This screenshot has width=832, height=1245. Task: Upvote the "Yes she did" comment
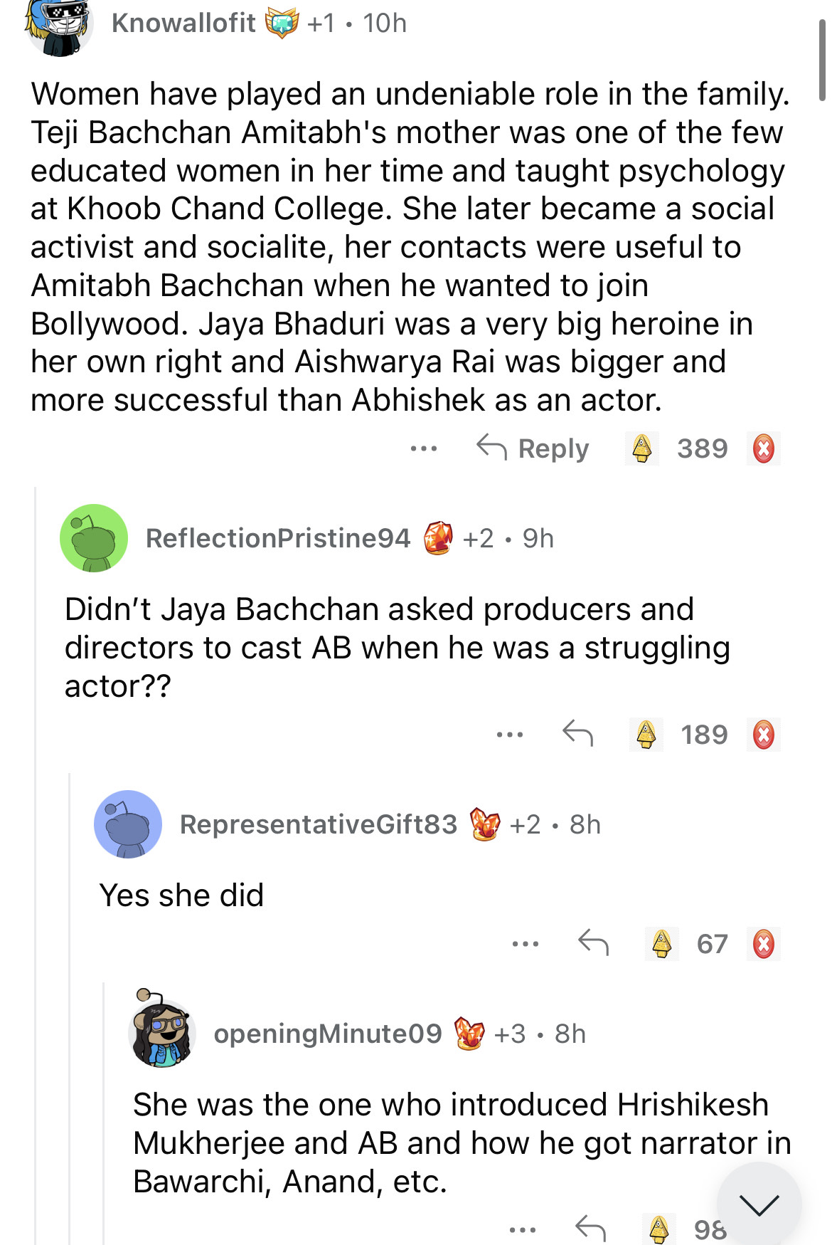pos(661,944)
